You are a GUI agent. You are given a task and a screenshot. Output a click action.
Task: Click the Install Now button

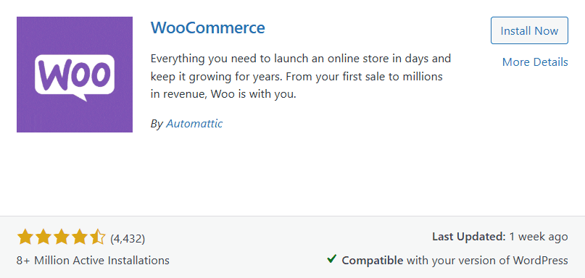click(x=529, y=30)
